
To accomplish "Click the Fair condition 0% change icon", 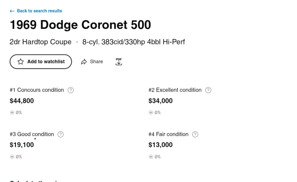I will (x=151, y=157).
